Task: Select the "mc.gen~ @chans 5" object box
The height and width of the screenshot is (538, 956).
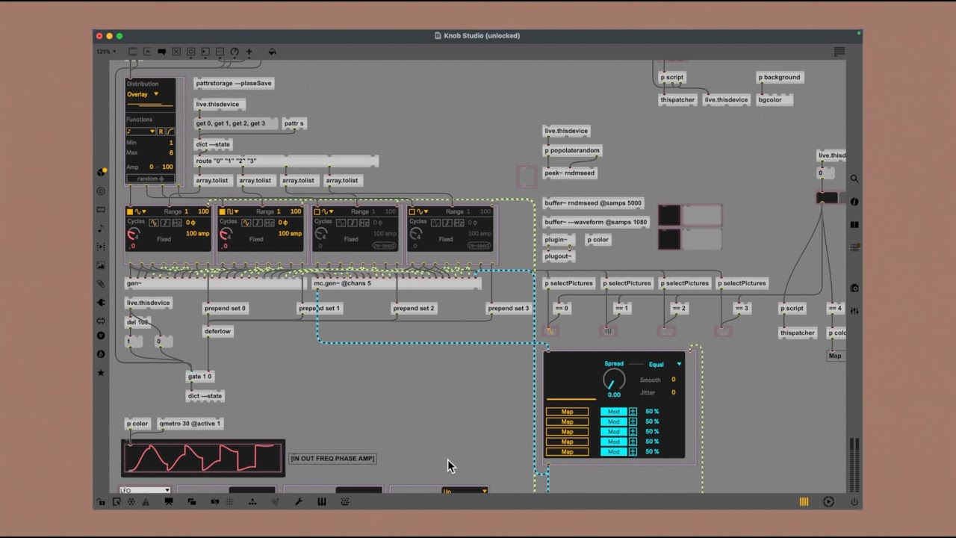Action: pyautogui.click(x=396, y=283)
